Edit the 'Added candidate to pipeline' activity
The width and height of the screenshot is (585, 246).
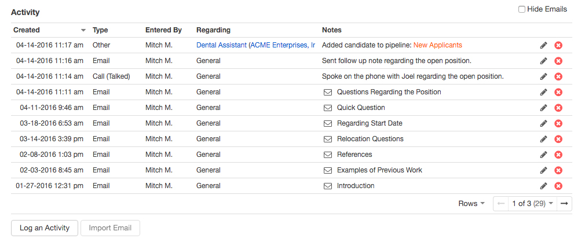click(544, 46)
